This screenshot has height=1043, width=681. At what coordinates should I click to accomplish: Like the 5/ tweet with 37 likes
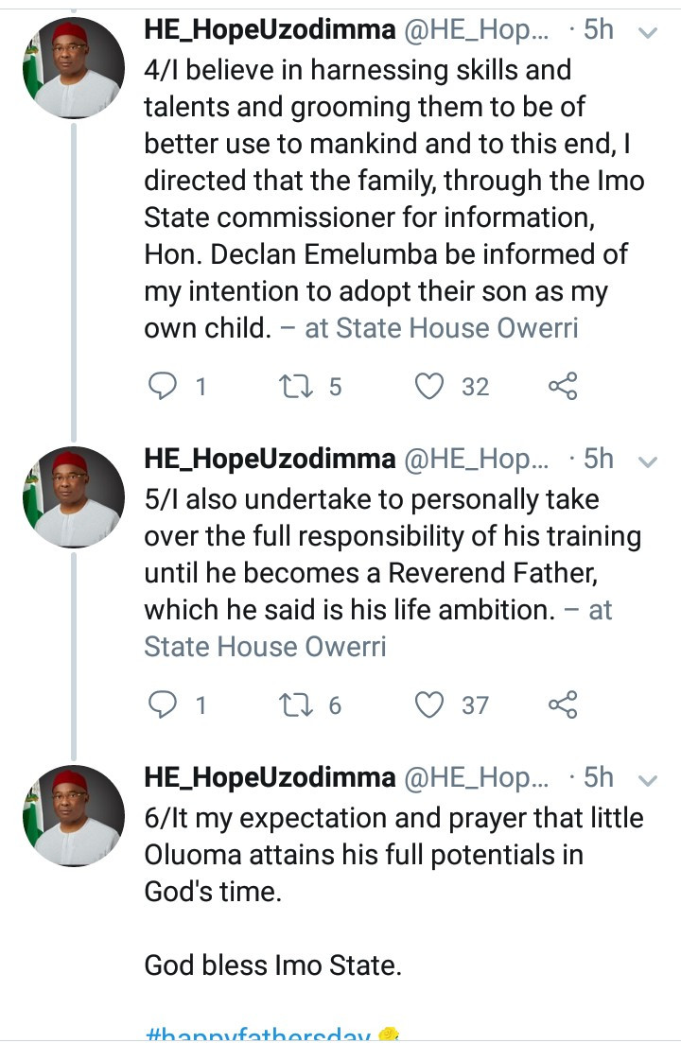[430, 704]
